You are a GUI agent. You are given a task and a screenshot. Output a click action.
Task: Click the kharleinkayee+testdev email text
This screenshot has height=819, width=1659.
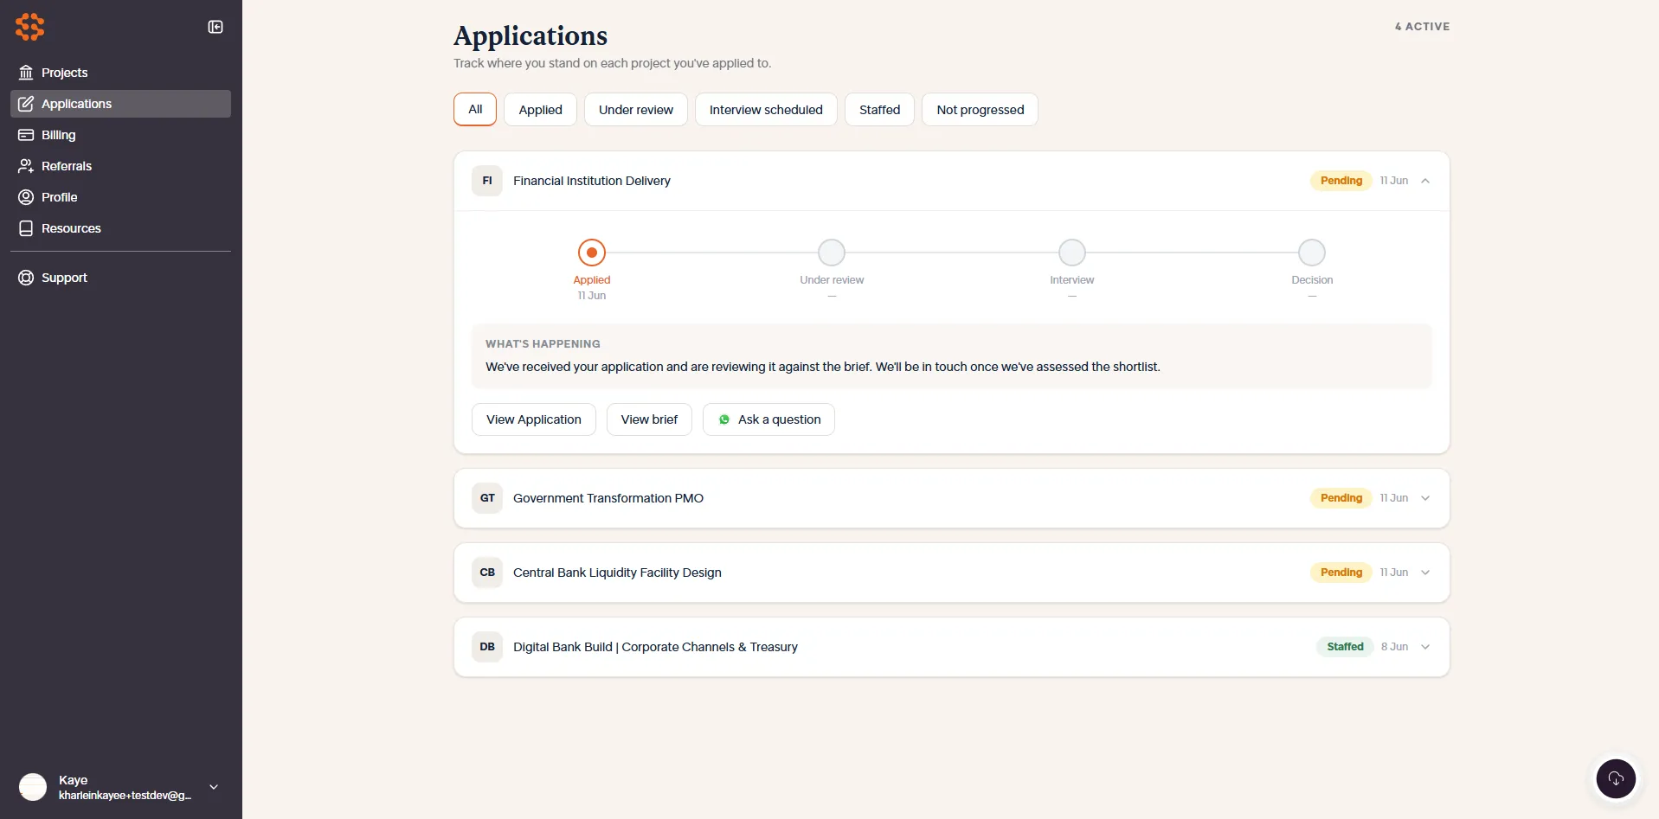tap(125, 795)
